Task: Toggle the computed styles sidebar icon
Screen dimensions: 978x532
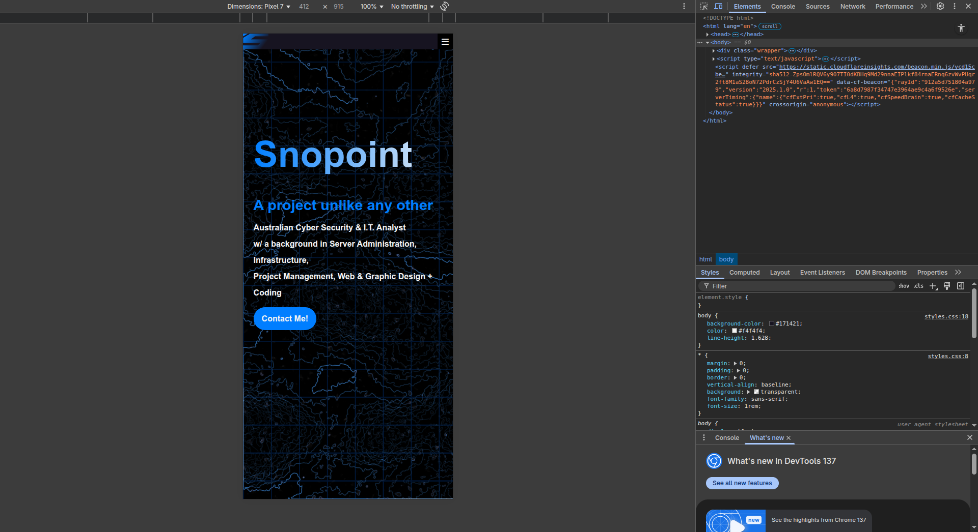Action: (x=961, y=286)
